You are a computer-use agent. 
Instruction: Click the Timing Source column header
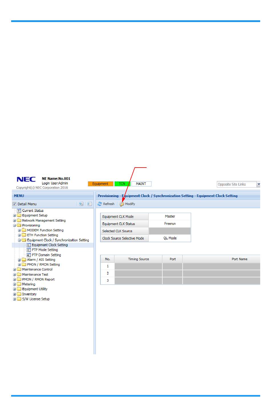pos(138,259)
